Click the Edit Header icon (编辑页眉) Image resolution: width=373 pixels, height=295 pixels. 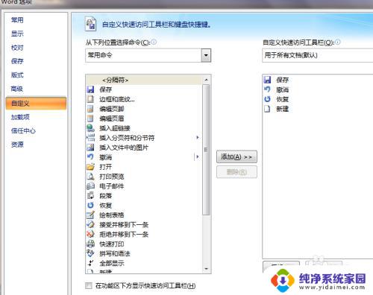(x=90, y=118)
